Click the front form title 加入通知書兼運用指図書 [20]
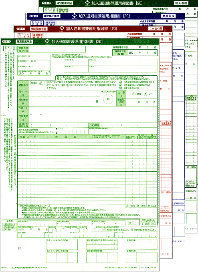The width and height of the screenshot is (198, 273). [x=77, y=42]
